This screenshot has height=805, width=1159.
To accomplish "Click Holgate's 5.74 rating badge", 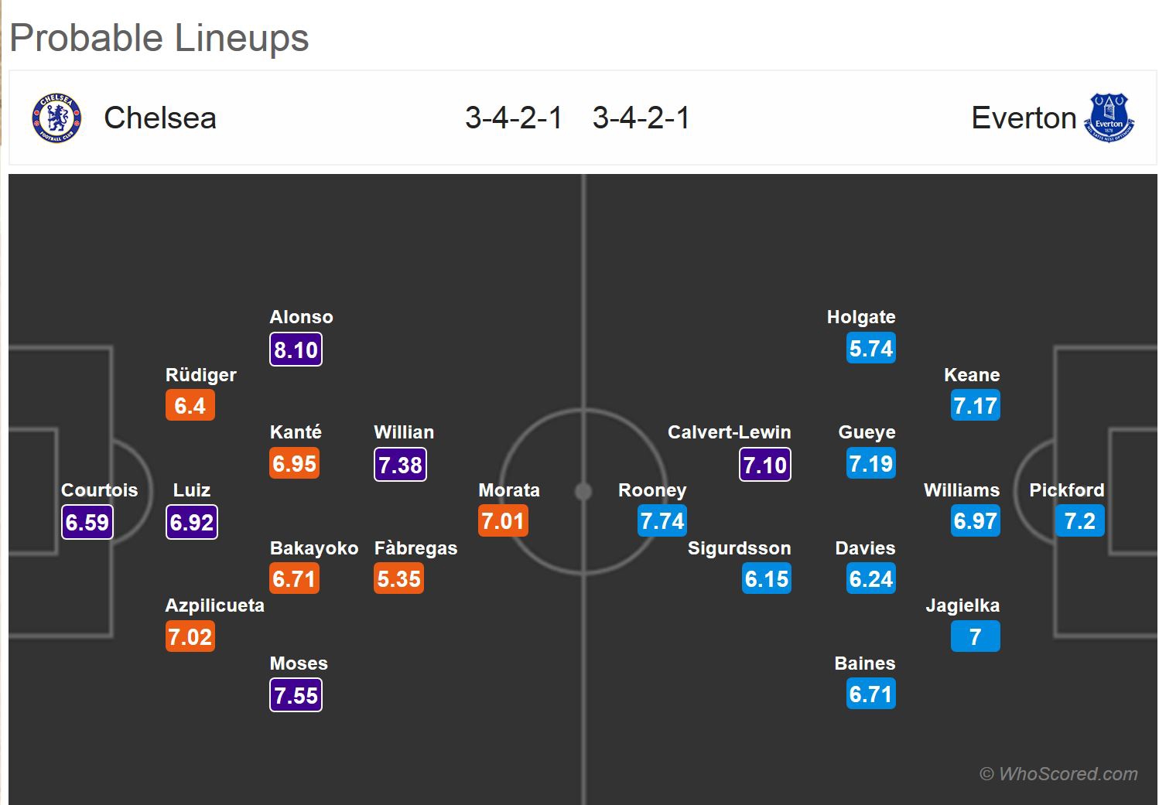I will click(x=871, y=349).
